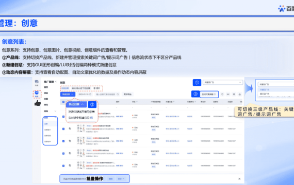
Task: Uncheck the third creative row checkbox
Action: (x=63, y=141)
